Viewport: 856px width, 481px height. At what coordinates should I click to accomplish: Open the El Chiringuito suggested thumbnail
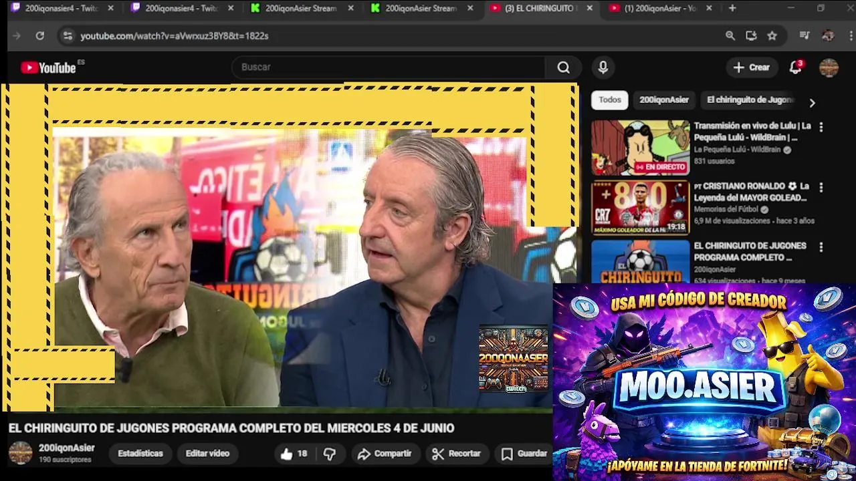(640, 262)
